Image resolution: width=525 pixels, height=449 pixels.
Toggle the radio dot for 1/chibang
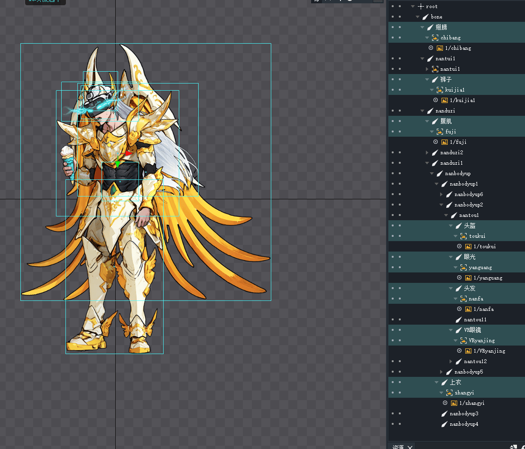431,48
